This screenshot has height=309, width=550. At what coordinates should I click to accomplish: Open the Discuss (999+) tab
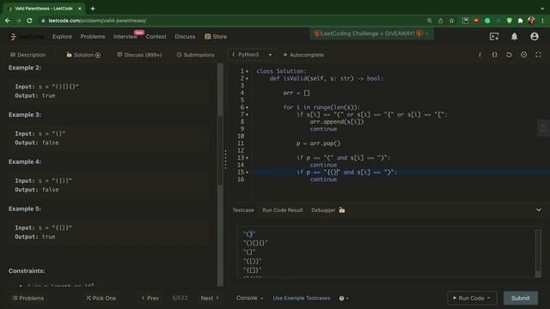click(139, 55)
